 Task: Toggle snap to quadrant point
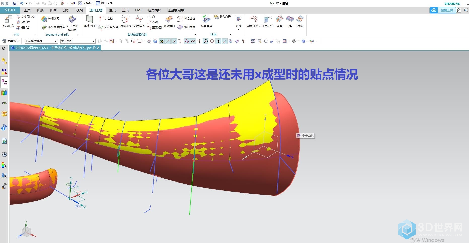212,41
